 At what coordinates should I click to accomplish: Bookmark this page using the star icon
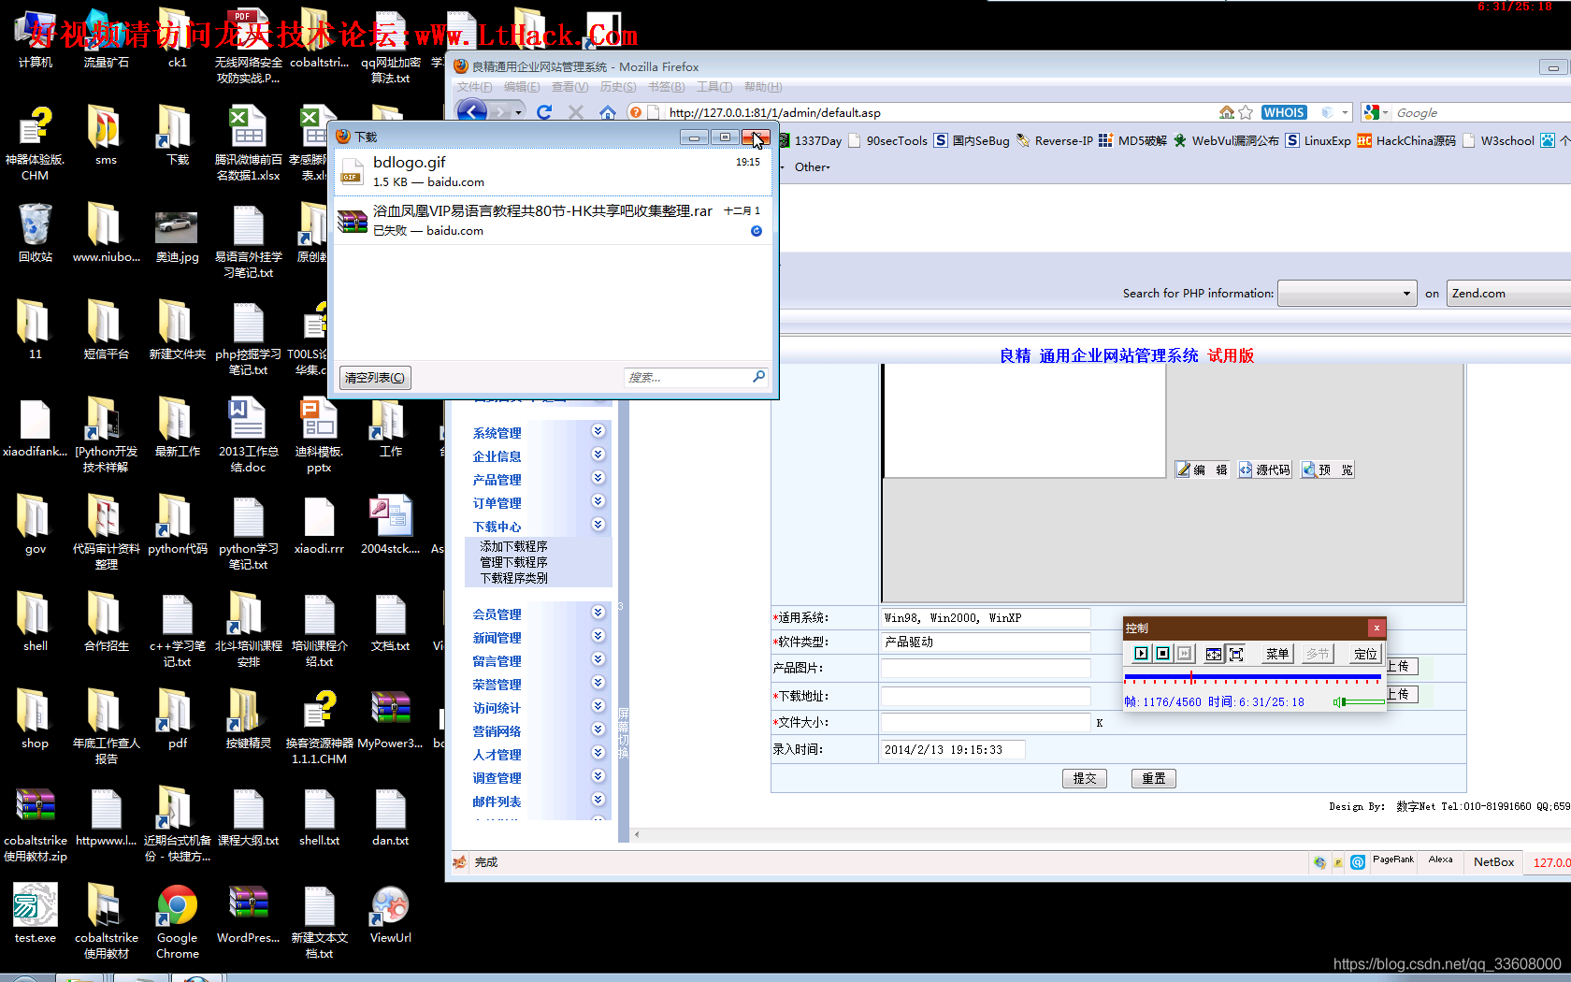click(x=1246, y=112)
